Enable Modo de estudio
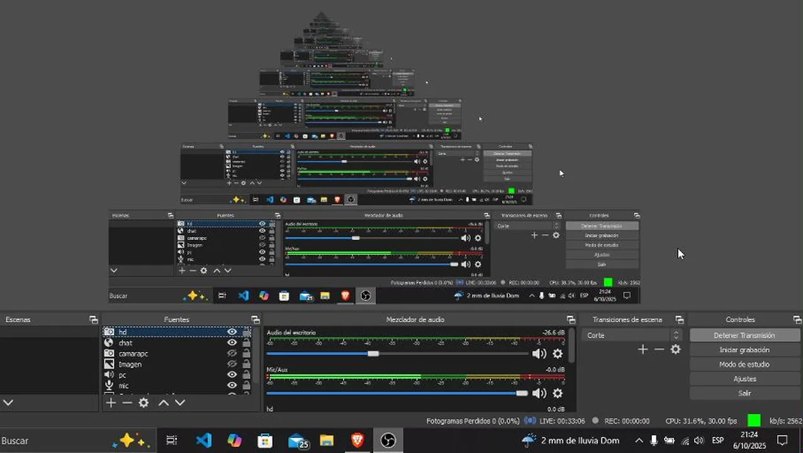Screen dimensions: 803x453 744,364
